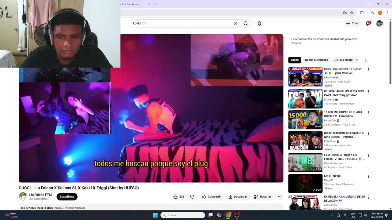Click the Recortar button
Image resolution: width=392 pixels, height=220 pixels.
click(x=263, y=197)
